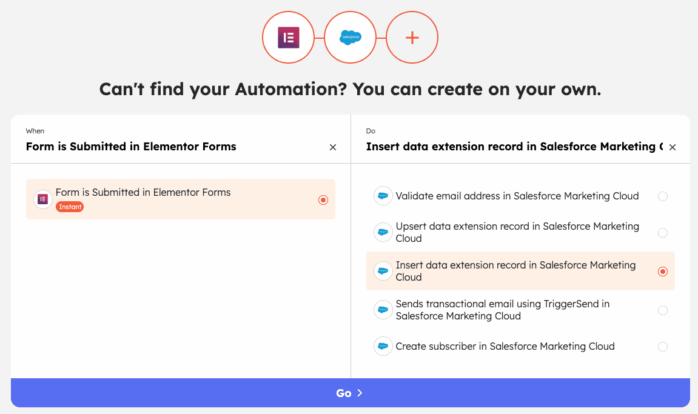Select the Form is Submitted trigger radio button
The width and height of the screenshot is (698, 414).
323,199
